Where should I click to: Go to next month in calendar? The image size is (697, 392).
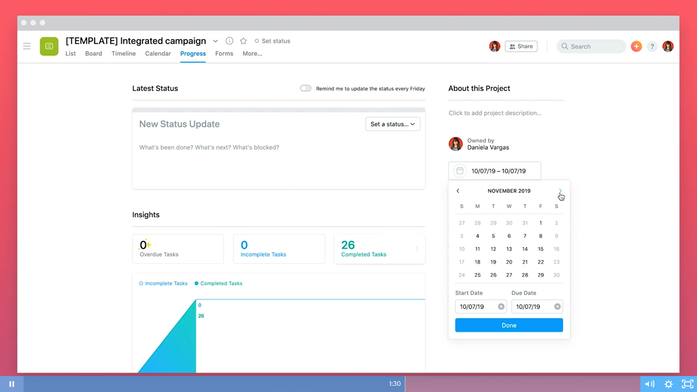560,191
